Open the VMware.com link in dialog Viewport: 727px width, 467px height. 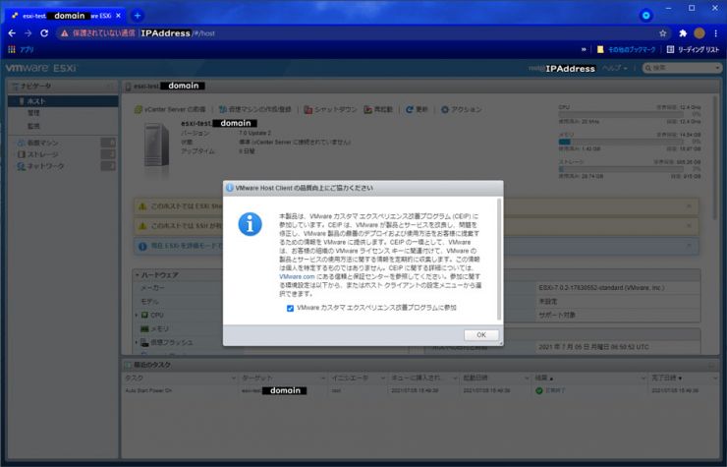[x=297, y=276]
